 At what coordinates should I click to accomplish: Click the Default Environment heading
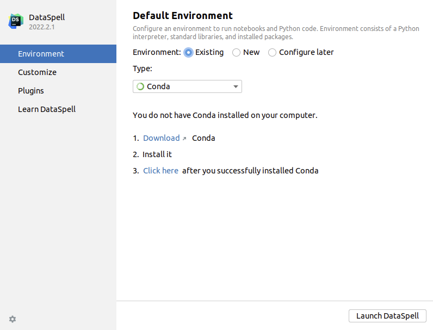pyautogui.click(x=183, y=16)
